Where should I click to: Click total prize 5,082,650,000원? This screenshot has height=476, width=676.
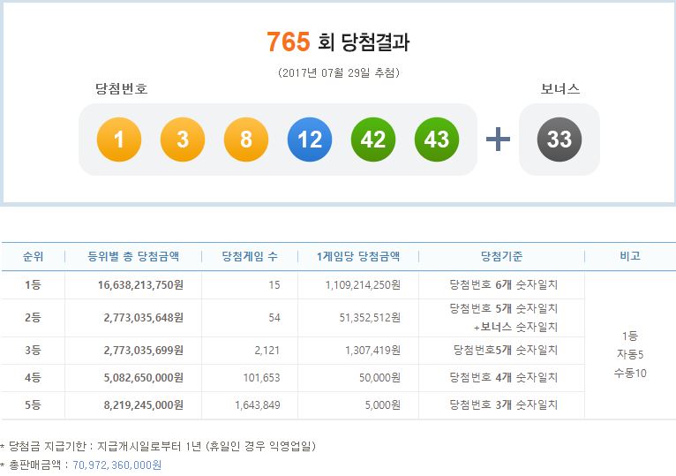(x=144, y=378)
